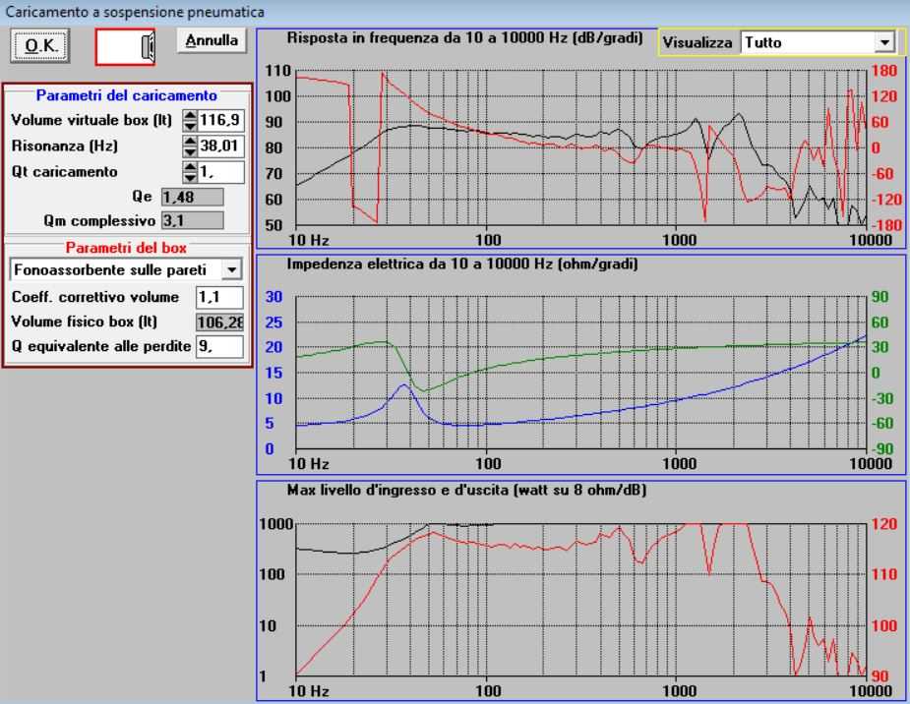Open the Visualizza Tutto dropdown arrow

883,42
